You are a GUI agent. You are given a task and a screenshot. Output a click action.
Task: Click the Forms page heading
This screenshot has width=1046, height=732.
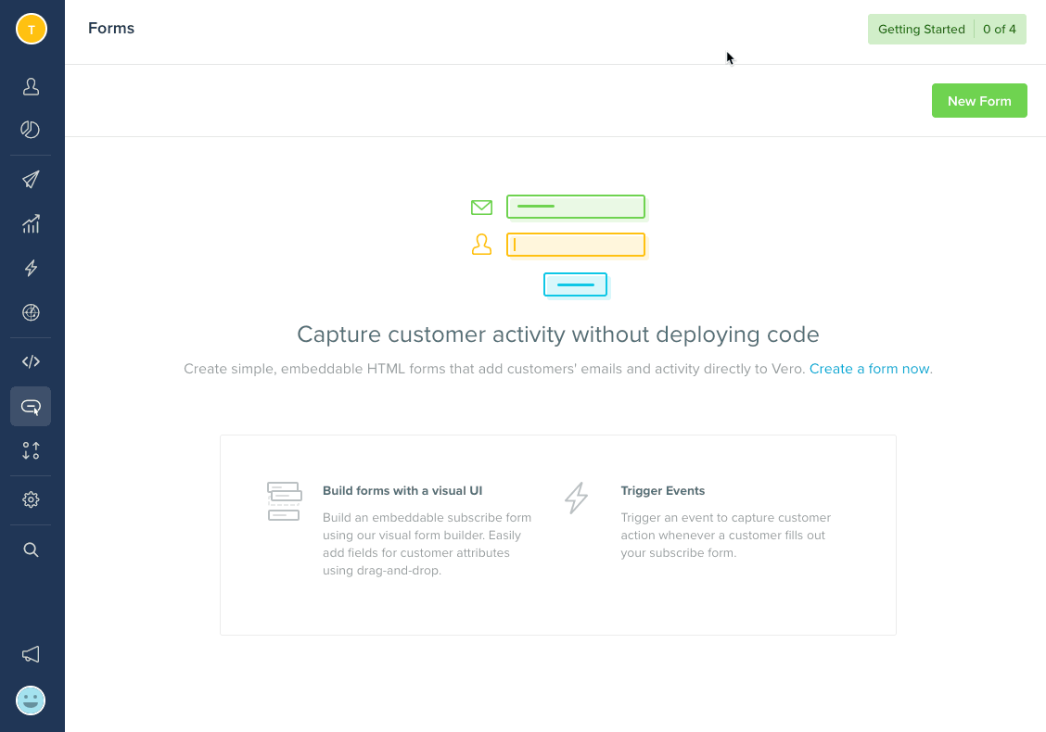pos(110,28)
